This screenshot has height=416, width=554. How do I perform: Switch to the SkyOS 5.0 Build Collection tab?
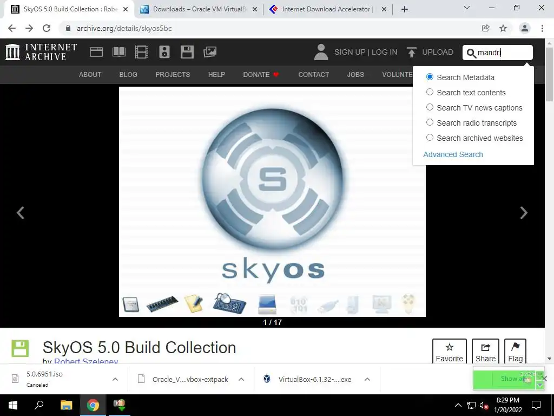coord(70,9)
